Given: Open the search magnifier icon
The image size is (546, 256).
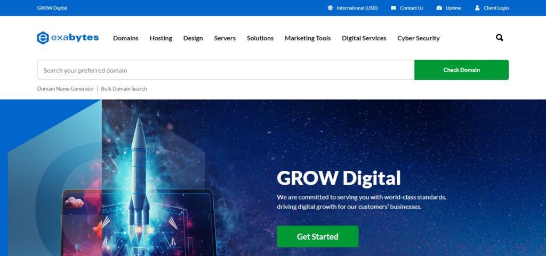Looking at the screenshot, I should tap(499, 38).
